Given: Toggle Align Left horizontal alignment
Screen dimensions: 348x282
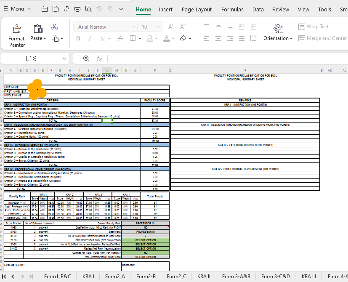Looking at the screenshot, I should tap(207, 38).
